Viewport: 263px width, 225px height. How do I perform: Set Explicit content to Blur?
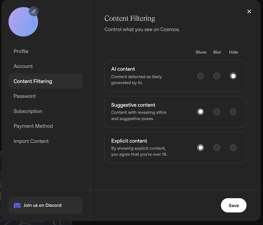click(217, 148)
